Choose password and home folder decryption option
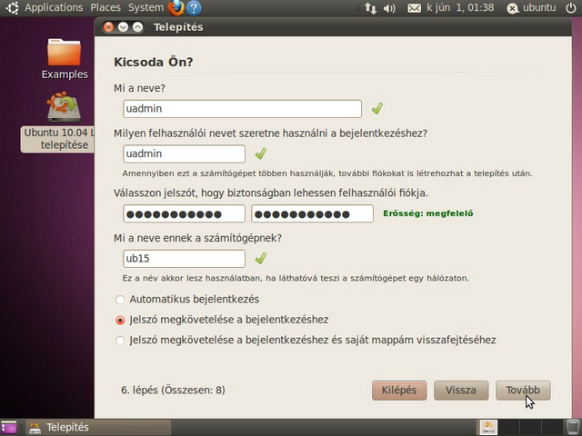Screen dimensions: 582x436 click(120, 341)
